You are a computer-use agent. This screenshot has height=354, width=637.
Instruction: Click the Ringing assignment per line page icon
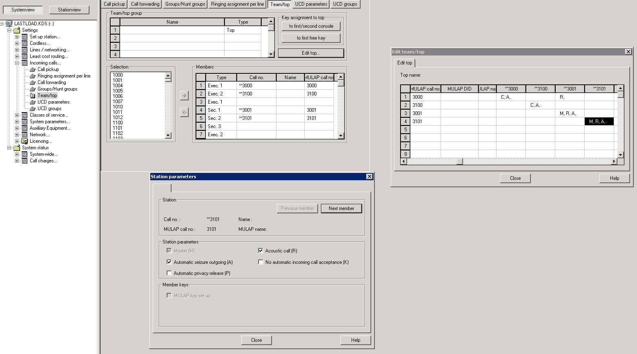tap(33, 76)
